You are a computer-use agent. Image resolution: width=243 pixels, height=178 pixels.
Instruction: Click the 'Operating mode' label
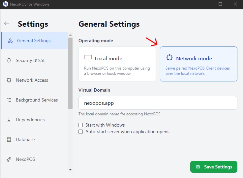click(x=96, y=41)
